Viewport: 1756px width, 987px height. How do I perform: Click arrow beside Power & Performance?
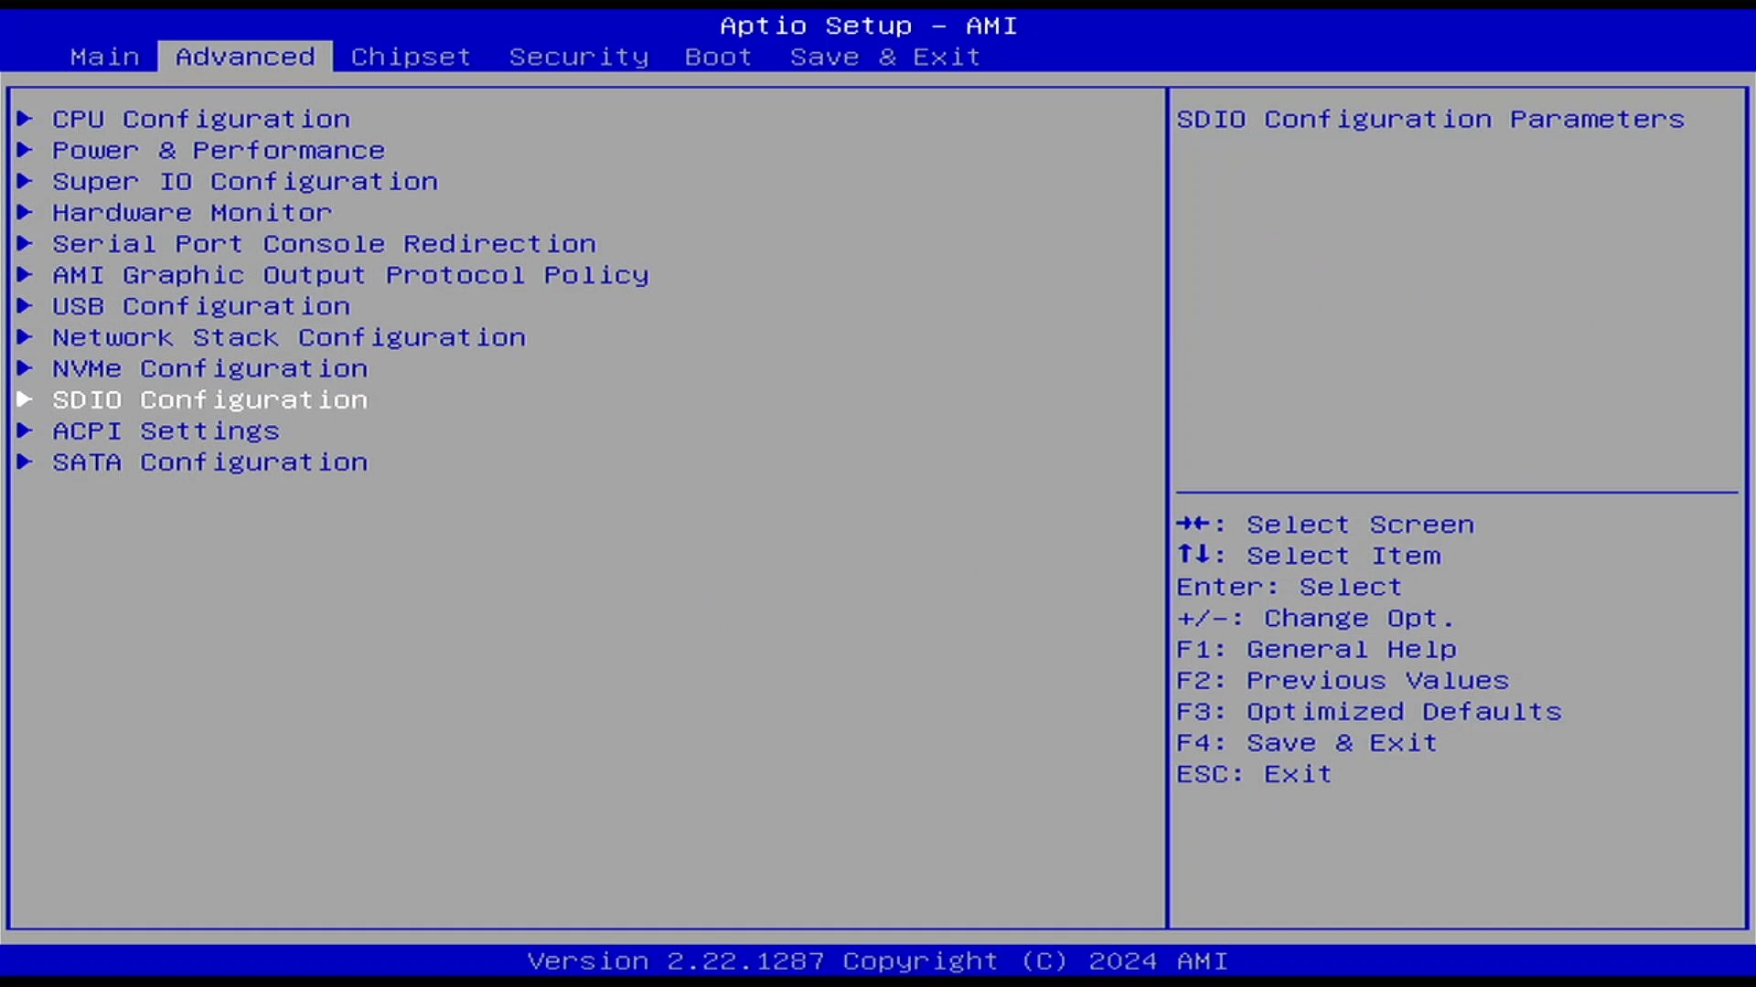click(x=25, y=149)
